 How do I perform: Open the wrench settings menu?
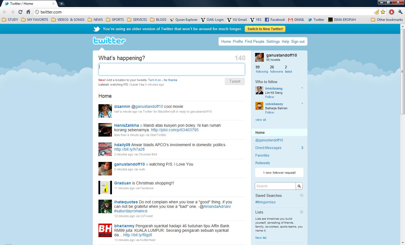coord(400,12)
